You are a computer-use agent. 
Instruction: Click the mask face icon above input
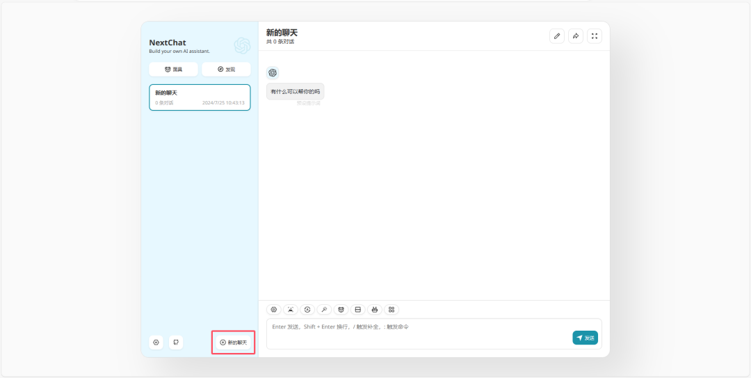tap(341, 309)
